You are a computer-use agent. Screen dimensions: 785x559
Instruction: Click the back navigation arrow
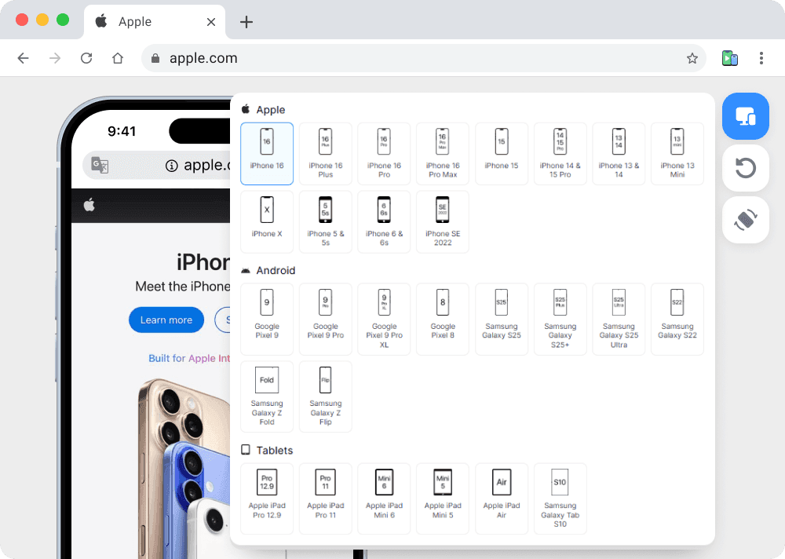click(x=24, y=58)
